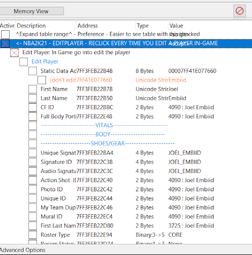Tick the Photo ID checkbox
The width and height of the screenshot is (252, 255).
coord(33,189)
